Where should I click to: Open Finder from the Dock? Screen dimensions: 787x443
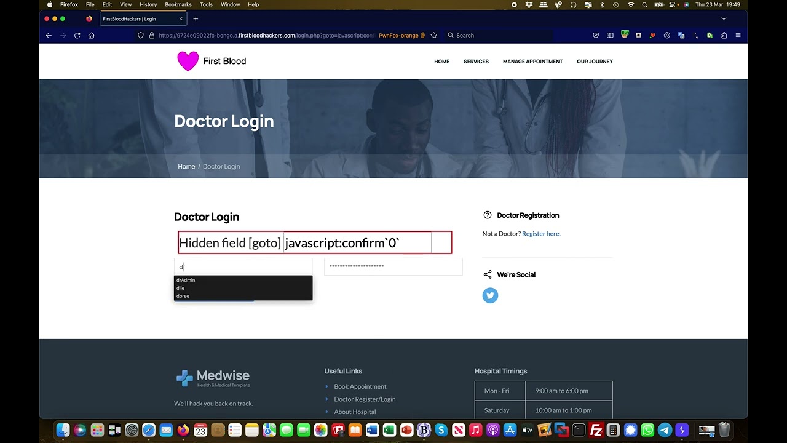click(x=63, y=430)
